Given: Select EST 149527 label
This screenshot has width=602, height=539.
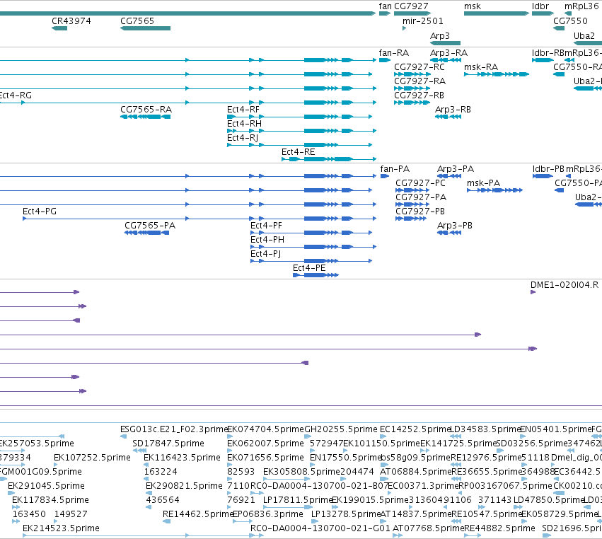Looking at the screenshot, I should coord(71,514).
